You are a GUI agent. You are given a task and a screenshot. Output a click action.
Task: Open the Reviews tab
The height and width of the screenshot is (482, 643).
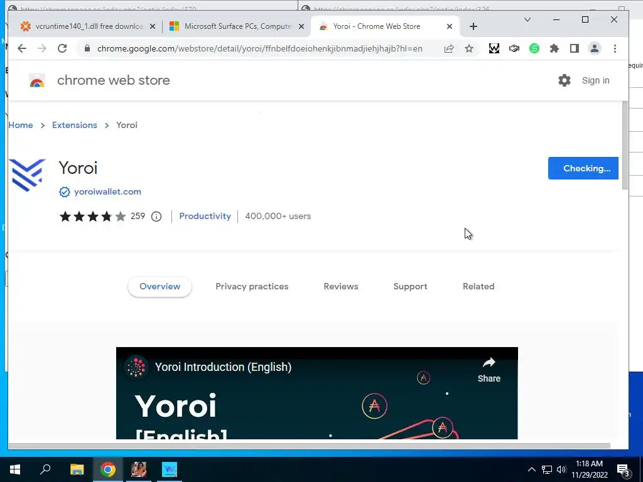coord(341,286)
